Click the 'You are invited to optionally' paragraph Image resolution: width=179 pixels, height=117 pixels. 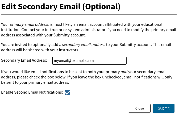[86, 47]
